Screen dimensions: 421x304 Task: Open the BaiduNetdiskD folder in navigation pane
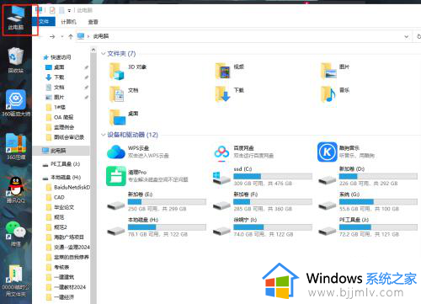(x=68, y=187)
